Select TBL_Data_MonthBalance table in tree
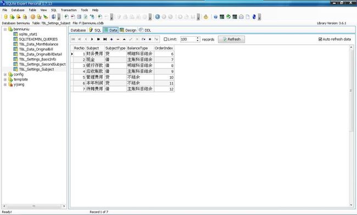Image resolution: width=357 pixels, height=215 pixels. pos(38,44)
